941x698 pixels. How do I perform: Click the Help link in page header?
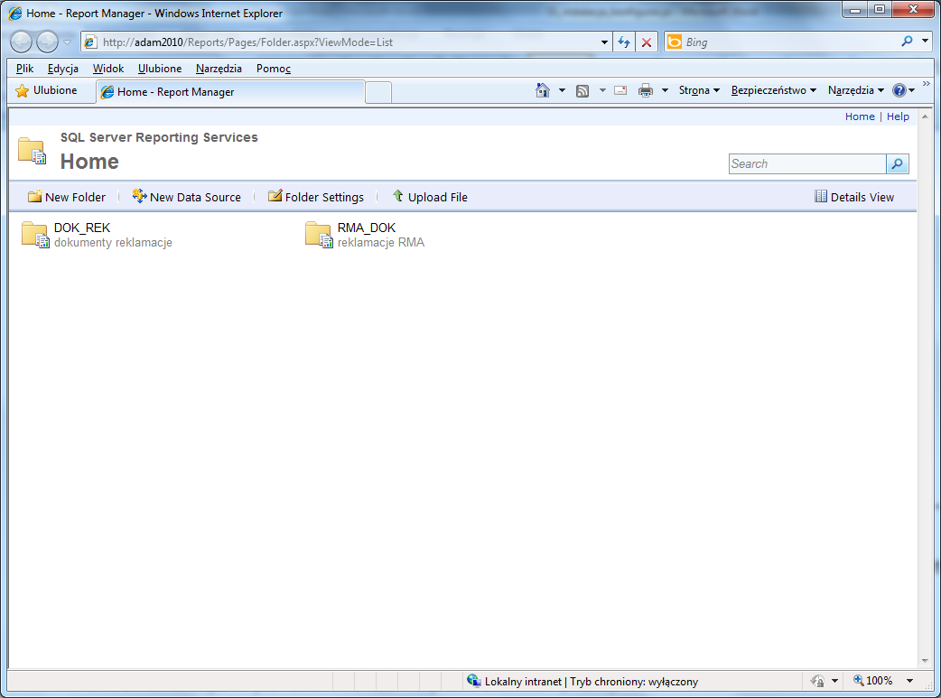pos(898,116)
